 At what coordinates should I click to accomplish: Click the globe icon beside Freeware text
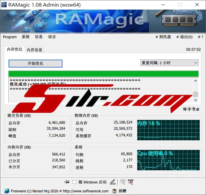point(7,191)
